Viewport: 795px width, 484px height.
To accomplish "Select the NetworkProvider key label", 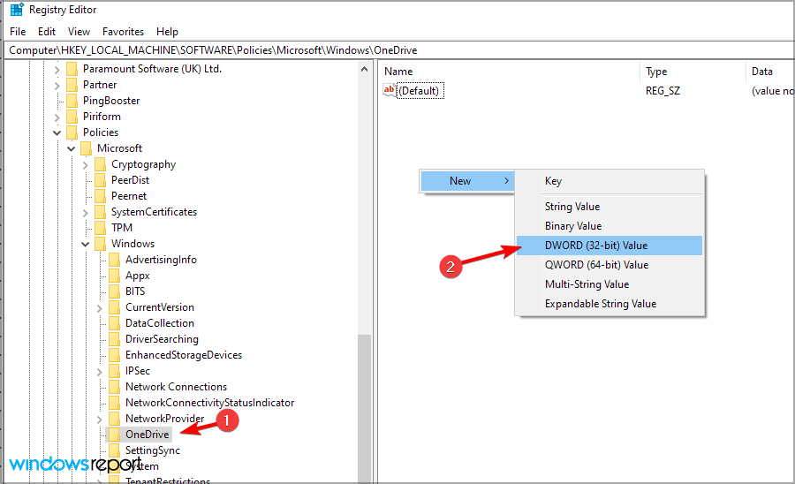I will (x=165, y=418).
